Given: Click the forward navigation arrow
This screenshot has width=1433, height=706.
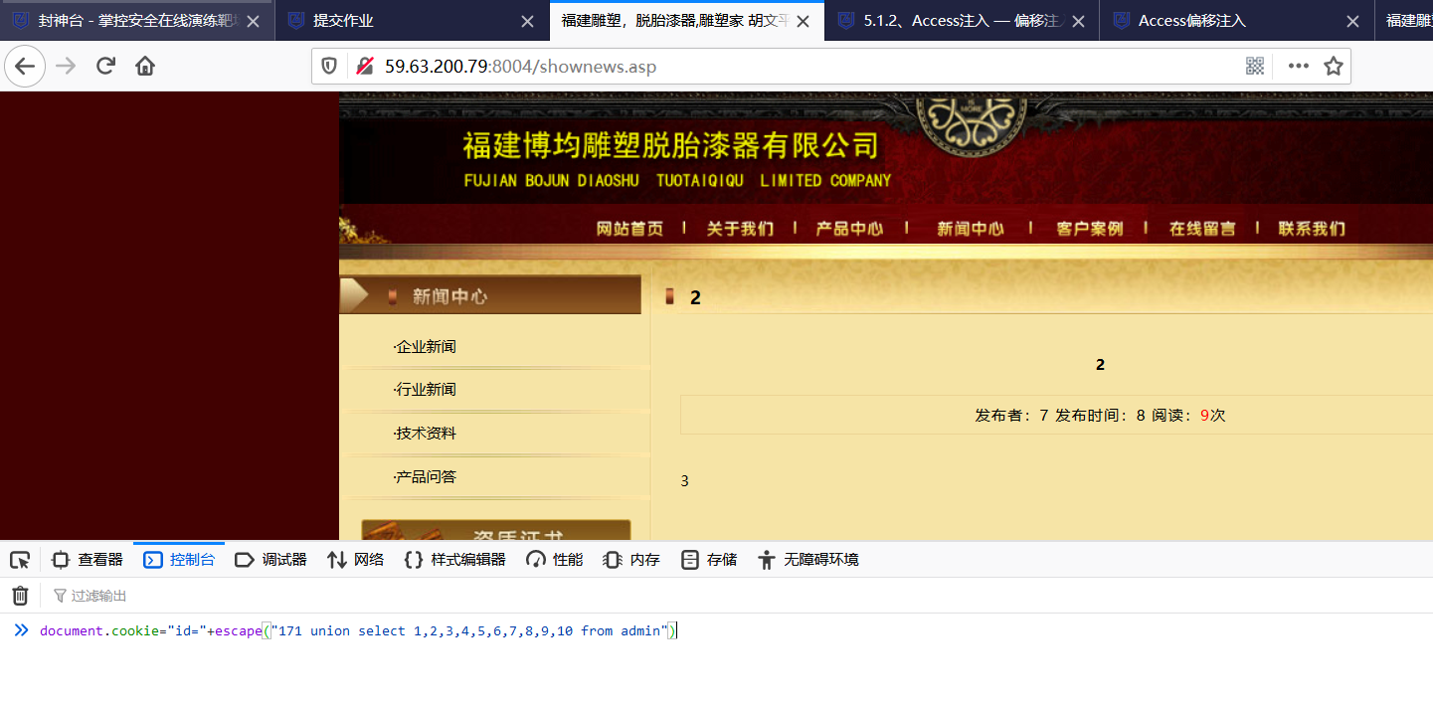Looking at the screenshot, I should click(66, 67).
